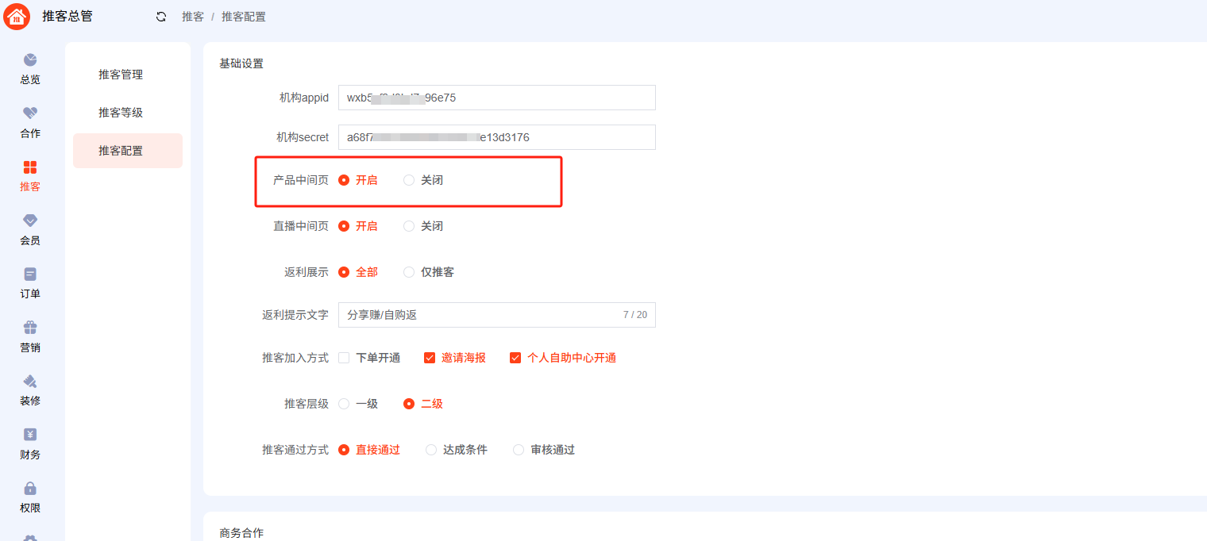Uncheck the 邀请海报 checkbox
Screen dimensions: 1207x541
coord(430,358)
